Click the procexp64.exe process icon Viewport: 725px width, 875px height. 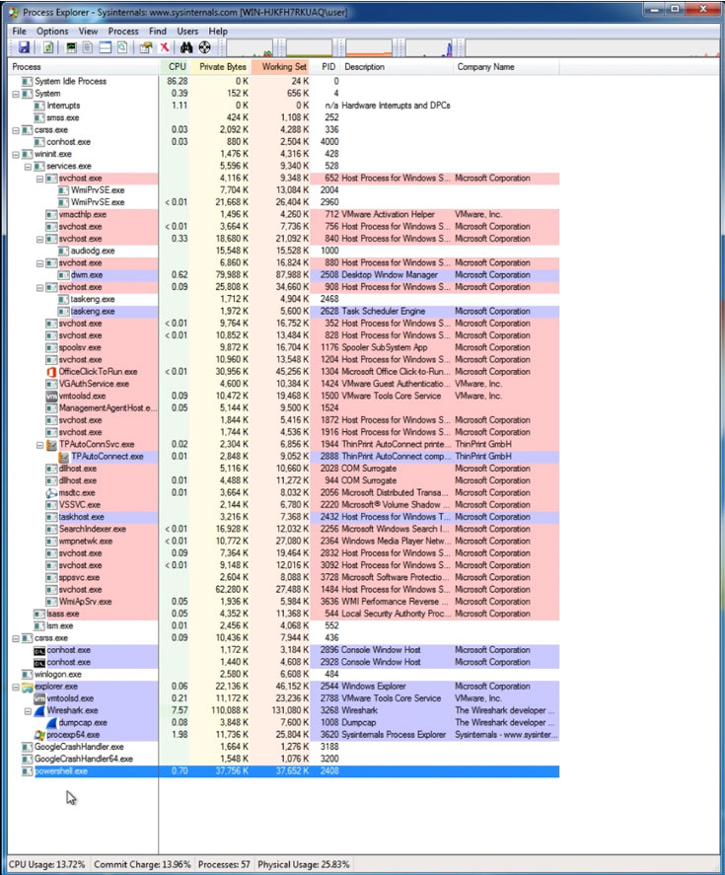39,735
